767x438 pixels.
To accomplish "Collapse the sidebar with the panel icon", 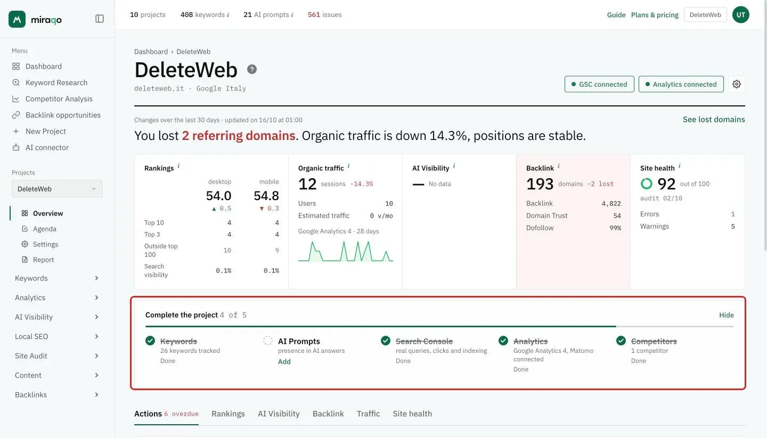I will pyautogui.click(x=100, y=19).
